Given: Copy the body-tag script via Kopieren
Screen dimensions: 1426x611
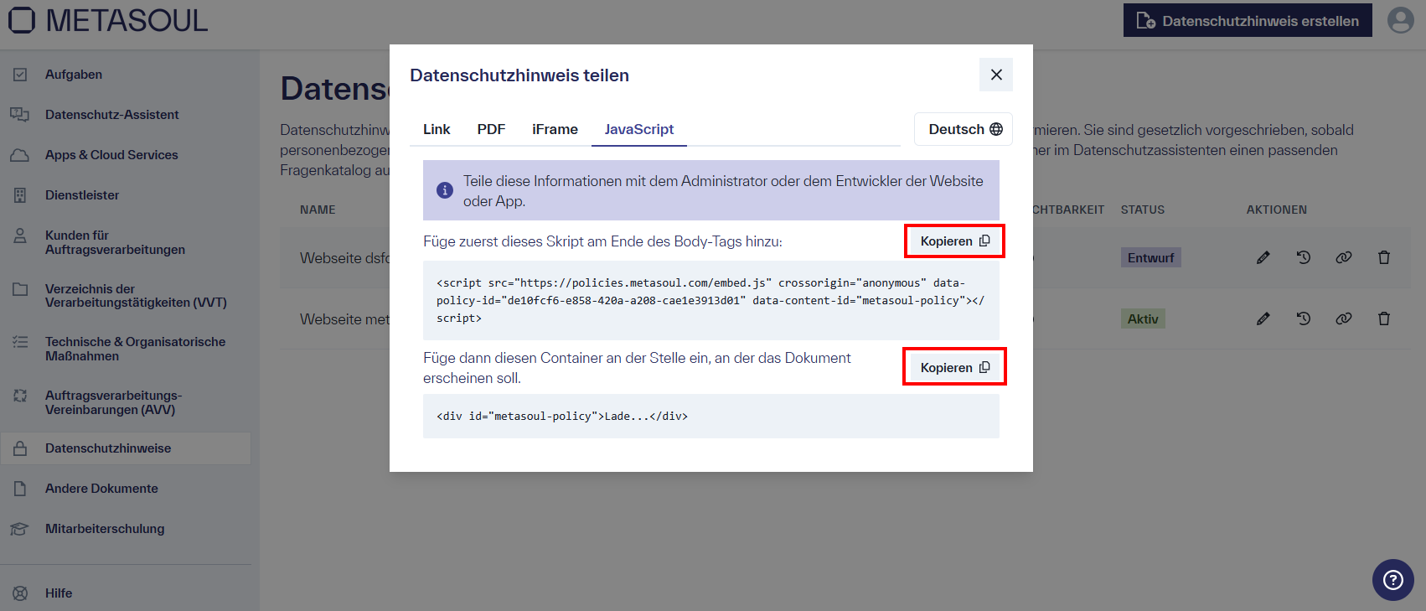Looking at the screenshot, I should [x=955, y=241].
